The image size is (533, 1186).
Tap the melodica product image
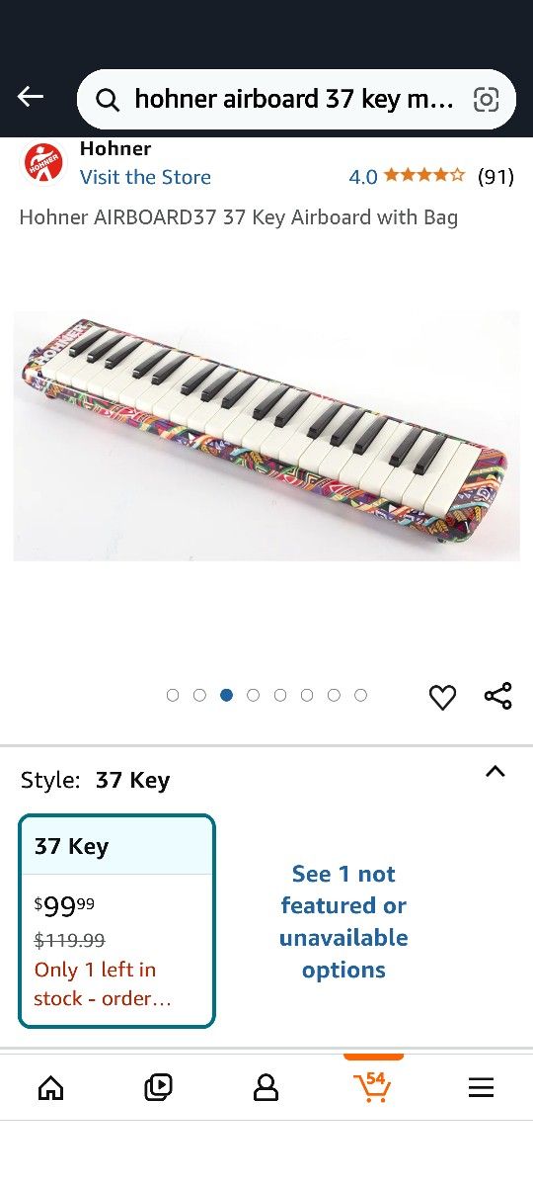[266, 436]
